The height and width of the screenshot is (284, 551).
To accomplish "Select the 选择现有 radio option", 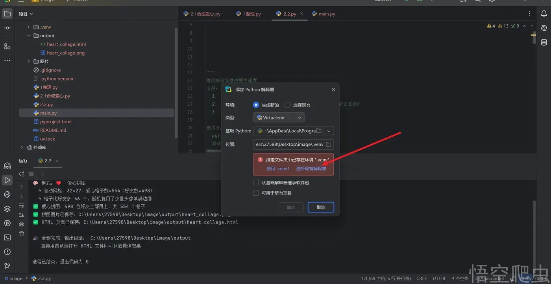I will click(288, 105).
